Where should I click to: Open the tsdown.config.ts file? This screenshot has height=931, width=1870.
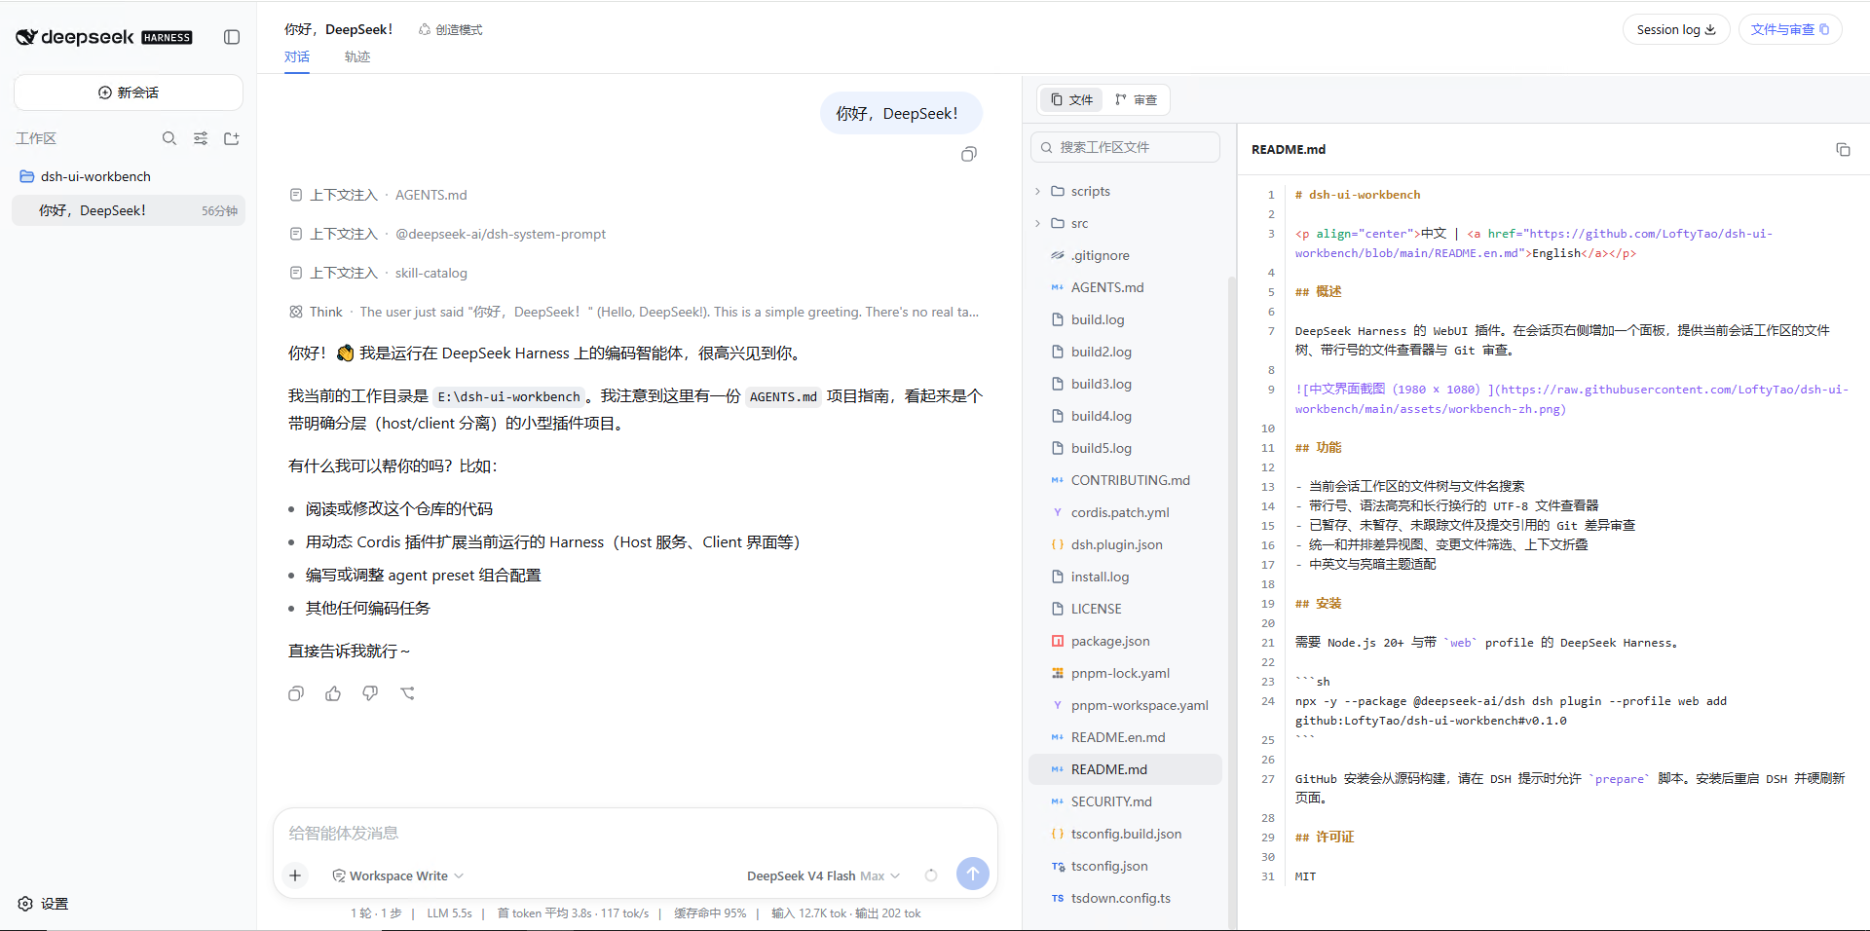click(1125, 898)
